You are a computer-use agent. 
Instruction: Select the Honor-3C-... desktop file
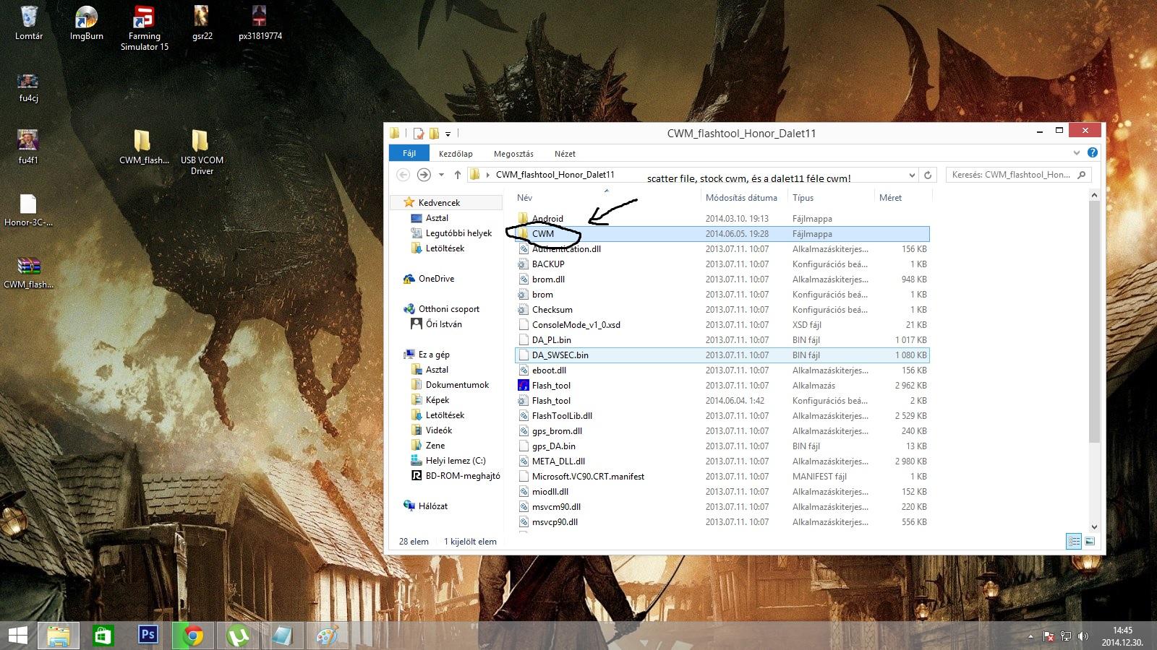coord(28,210)
